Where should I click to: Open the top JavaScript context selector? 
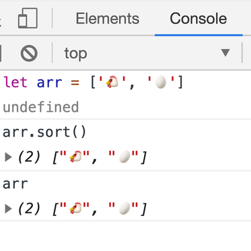click(x=147, y=53)
